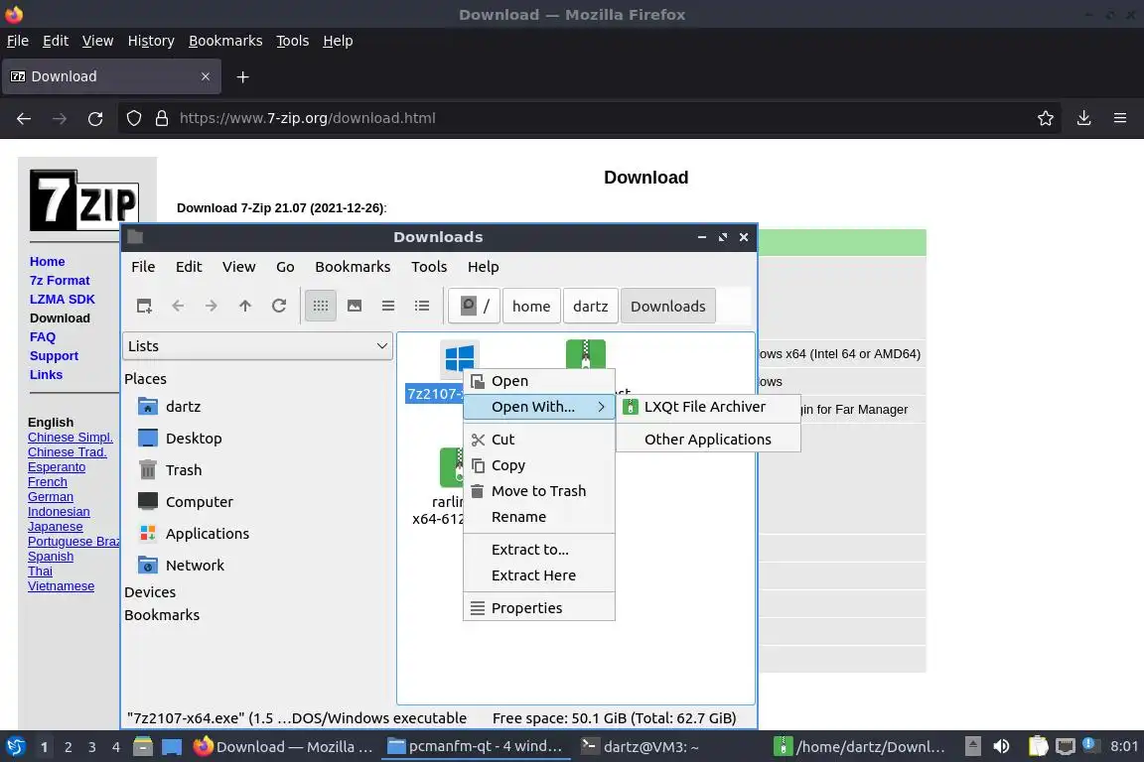Open File menu in Downloads window
This screenshot has width=1144, height=762.
click(143, 267)
